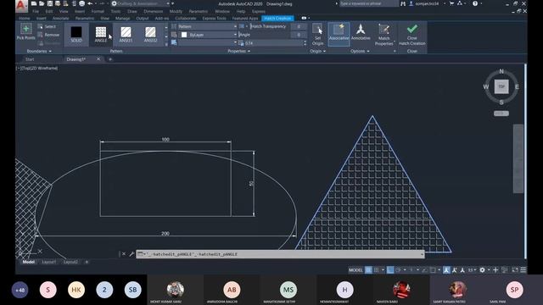Viewport: 543px width, 305px height.
Task: Open the +48 more participants bubble
Action: (x=20, y=290)
